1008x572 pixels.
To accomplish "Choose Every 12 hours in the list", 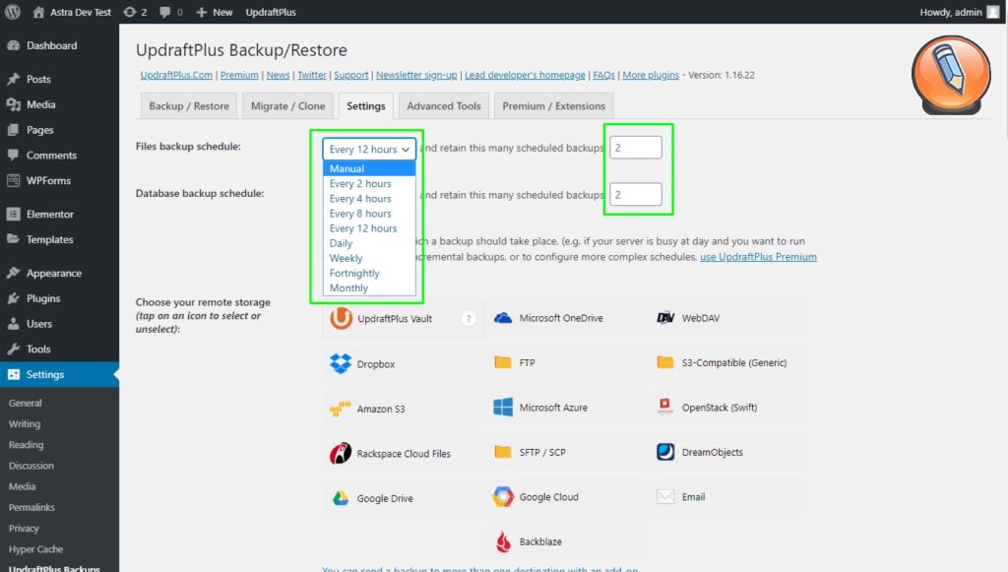I will [369, 228].
